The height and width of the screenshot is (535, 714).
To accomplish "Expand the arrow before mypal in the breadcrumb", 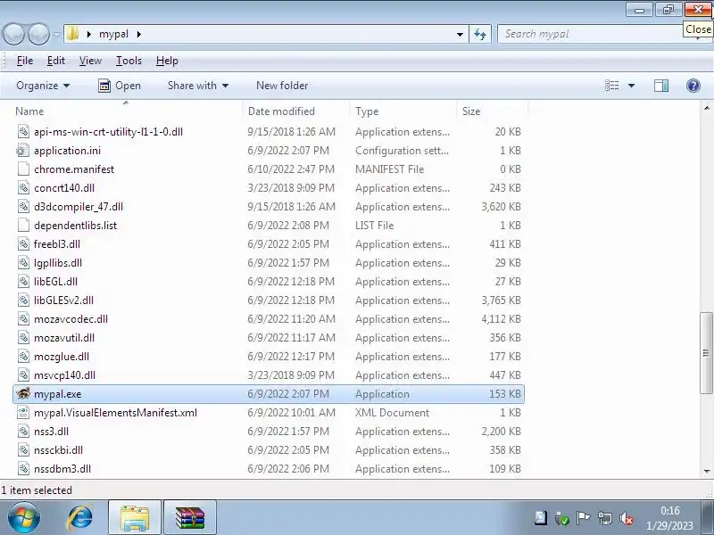I will 89,34.
